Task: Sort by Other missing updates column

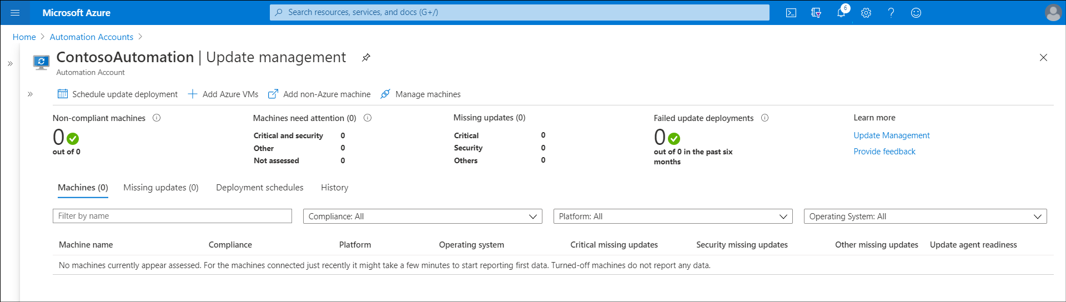Action: [877, 245]
